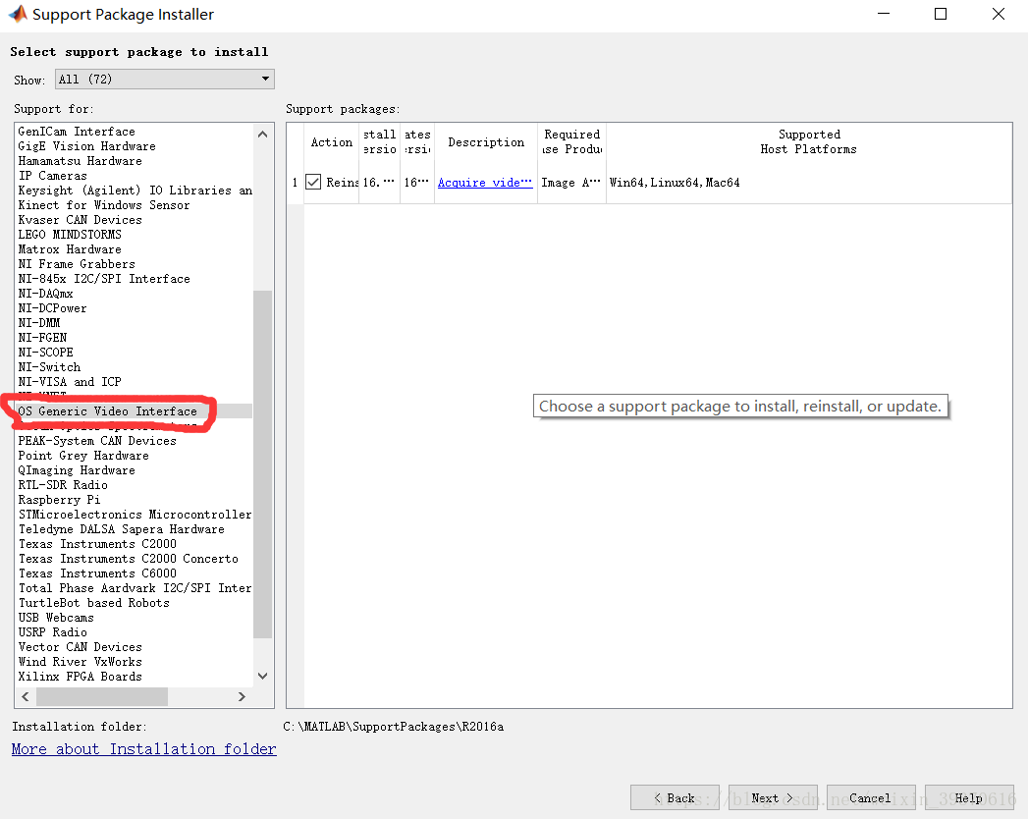
Task: Click the MATLAB logo in the title bar
Action: coord(18,14)
